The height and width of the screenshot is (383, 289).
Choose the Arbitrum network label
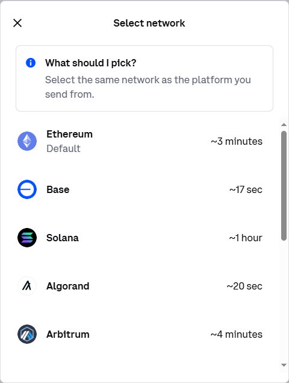click(68, 334)
